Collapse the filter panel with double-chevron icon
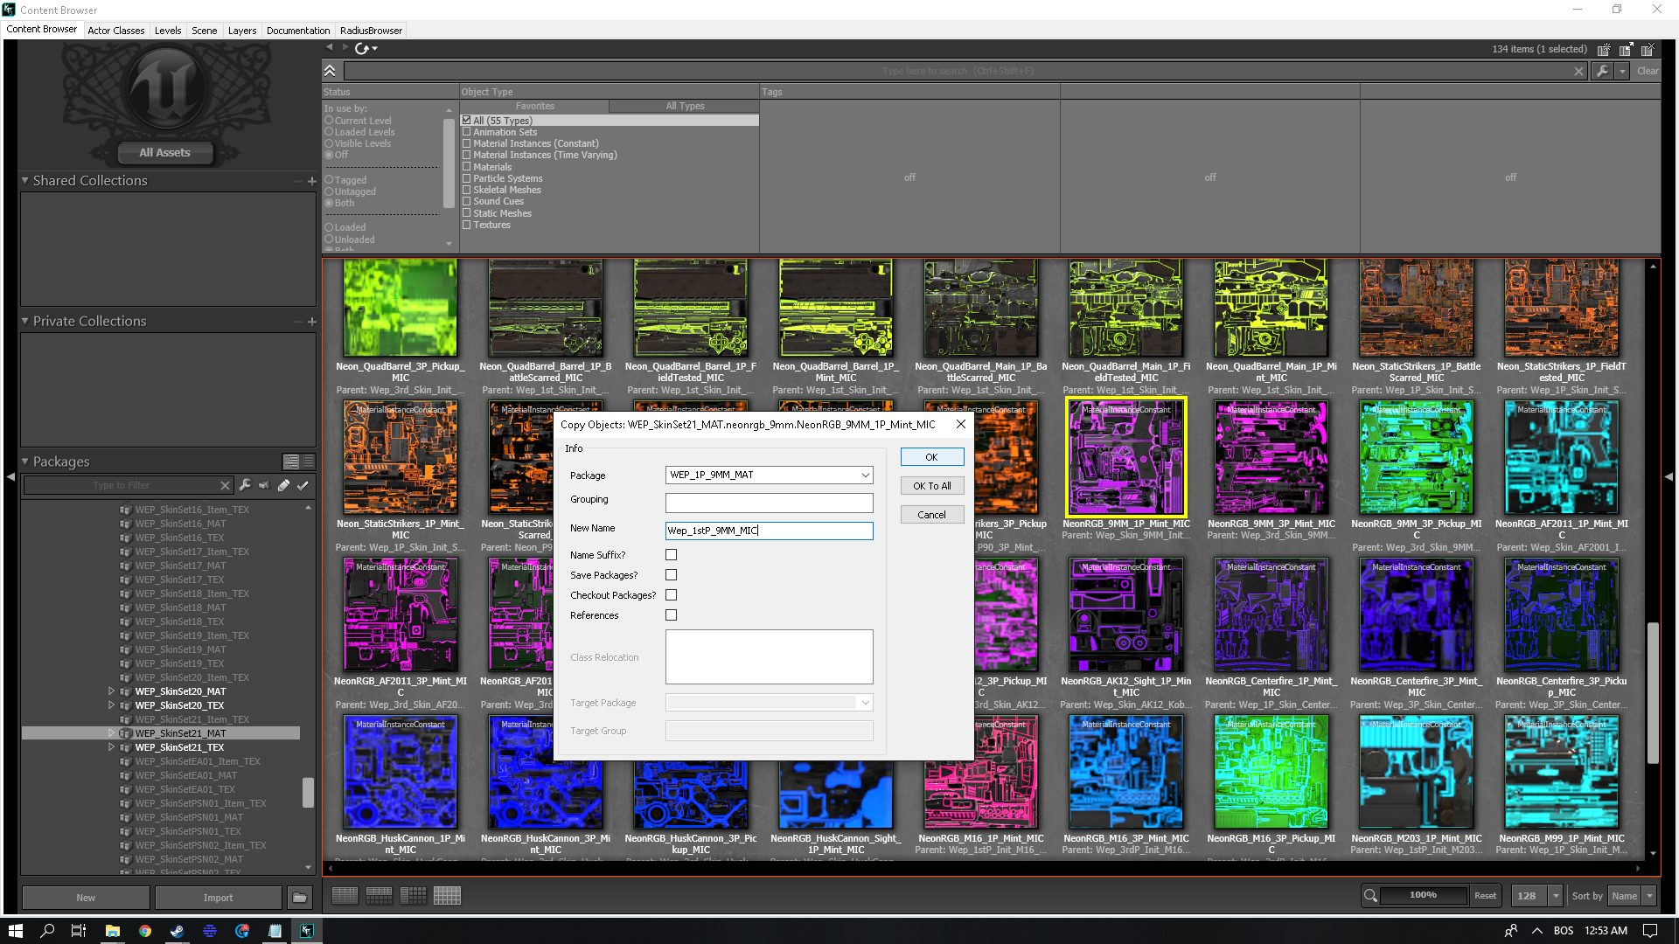Viewport: 1679px width, 944px height. pos(330,71)
